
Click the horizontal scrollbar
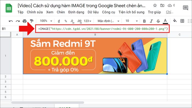pos(48,103)
